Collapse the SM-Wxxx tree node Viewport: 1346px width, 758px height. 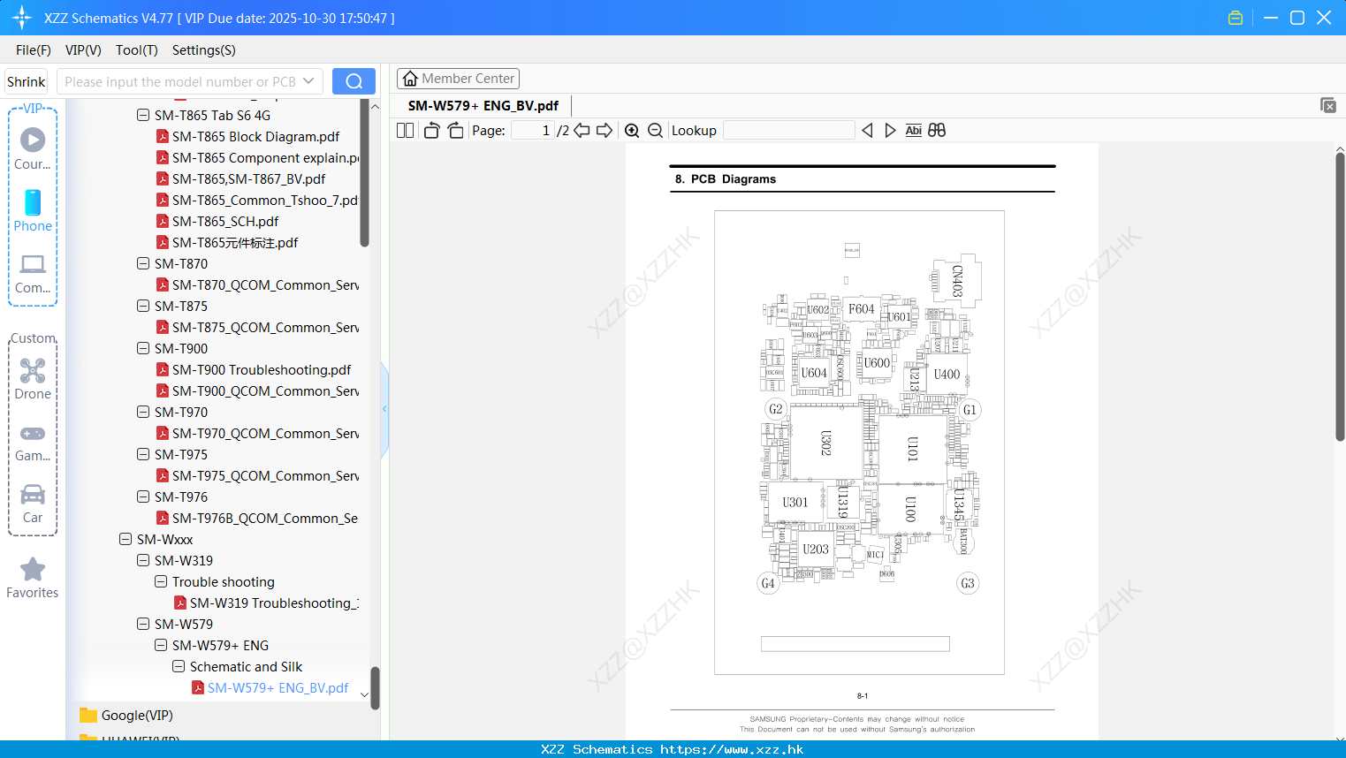pos(125,539)
